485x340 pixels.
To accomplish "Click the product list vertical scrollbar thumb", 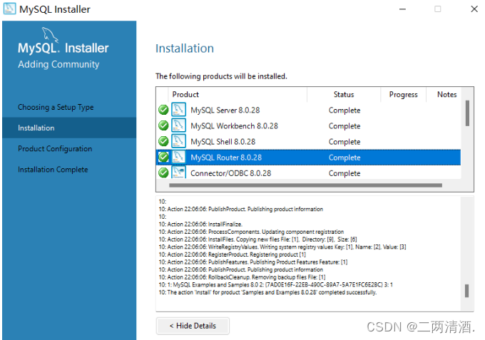I will pyautogui.click(x=467, y=113).
